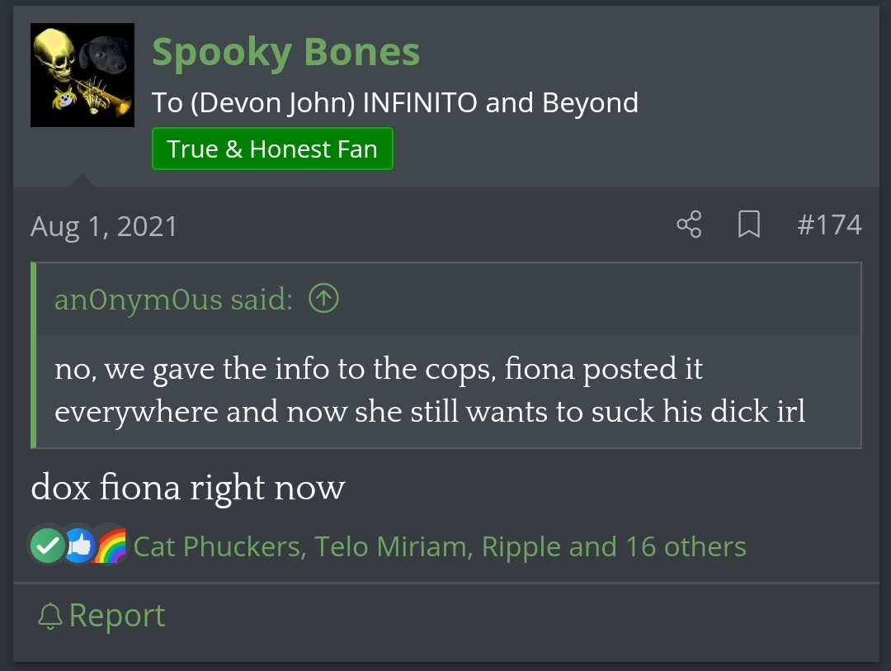891x671 pixels.
Task: Open the Spooky Bones username profile link
Action: point(285,52)
